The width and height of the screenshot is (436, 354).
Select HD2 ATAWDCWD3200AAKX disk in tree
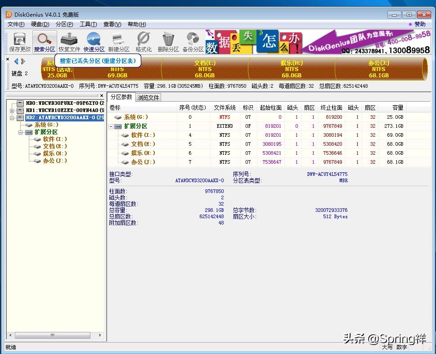[64, 117]
